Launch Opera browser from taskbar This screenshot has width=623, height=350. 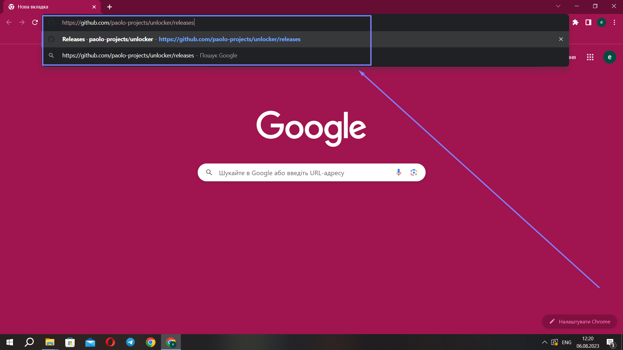click(110, 342)
